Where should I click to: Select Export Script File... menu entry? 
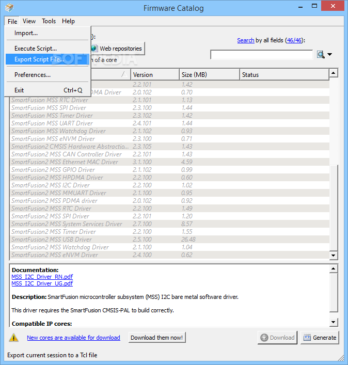point(48,59)
